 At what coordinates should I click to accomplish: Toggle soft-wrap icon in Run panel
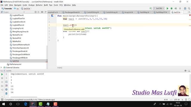coord(6,82)
